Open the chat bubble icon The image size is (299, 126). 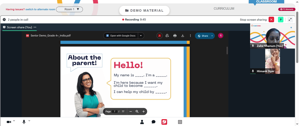coord(153,122)
